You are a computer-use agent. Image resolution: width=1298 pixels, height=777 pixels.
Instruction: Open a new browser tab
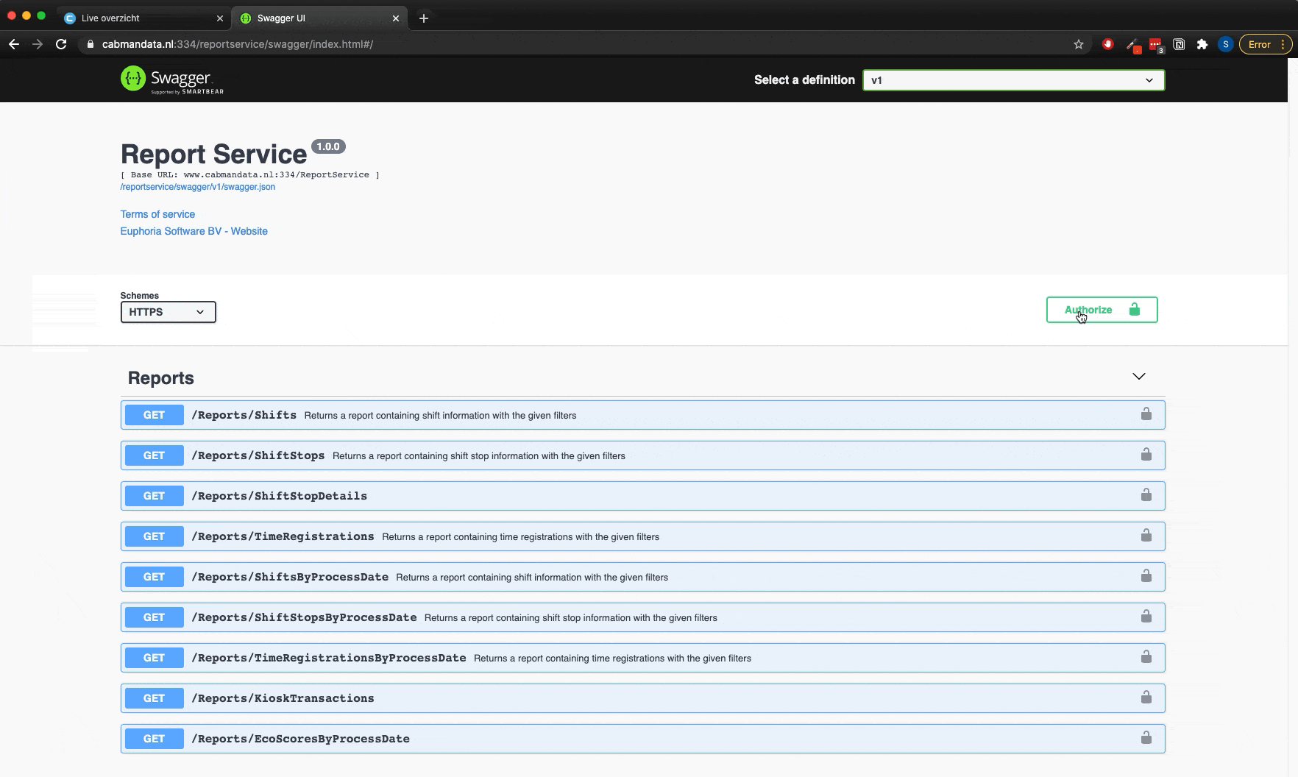pos(424,18)
